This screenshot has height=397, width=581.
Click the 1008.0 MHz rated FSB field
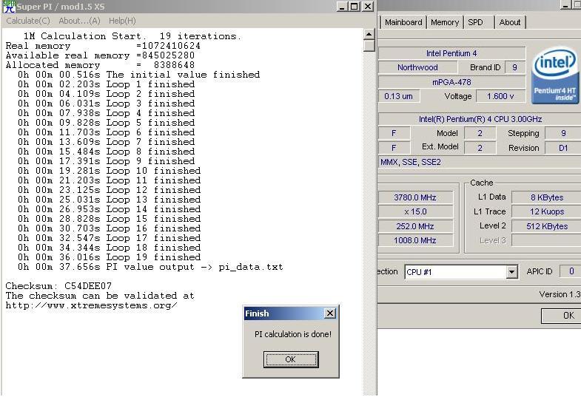point(415,240)
